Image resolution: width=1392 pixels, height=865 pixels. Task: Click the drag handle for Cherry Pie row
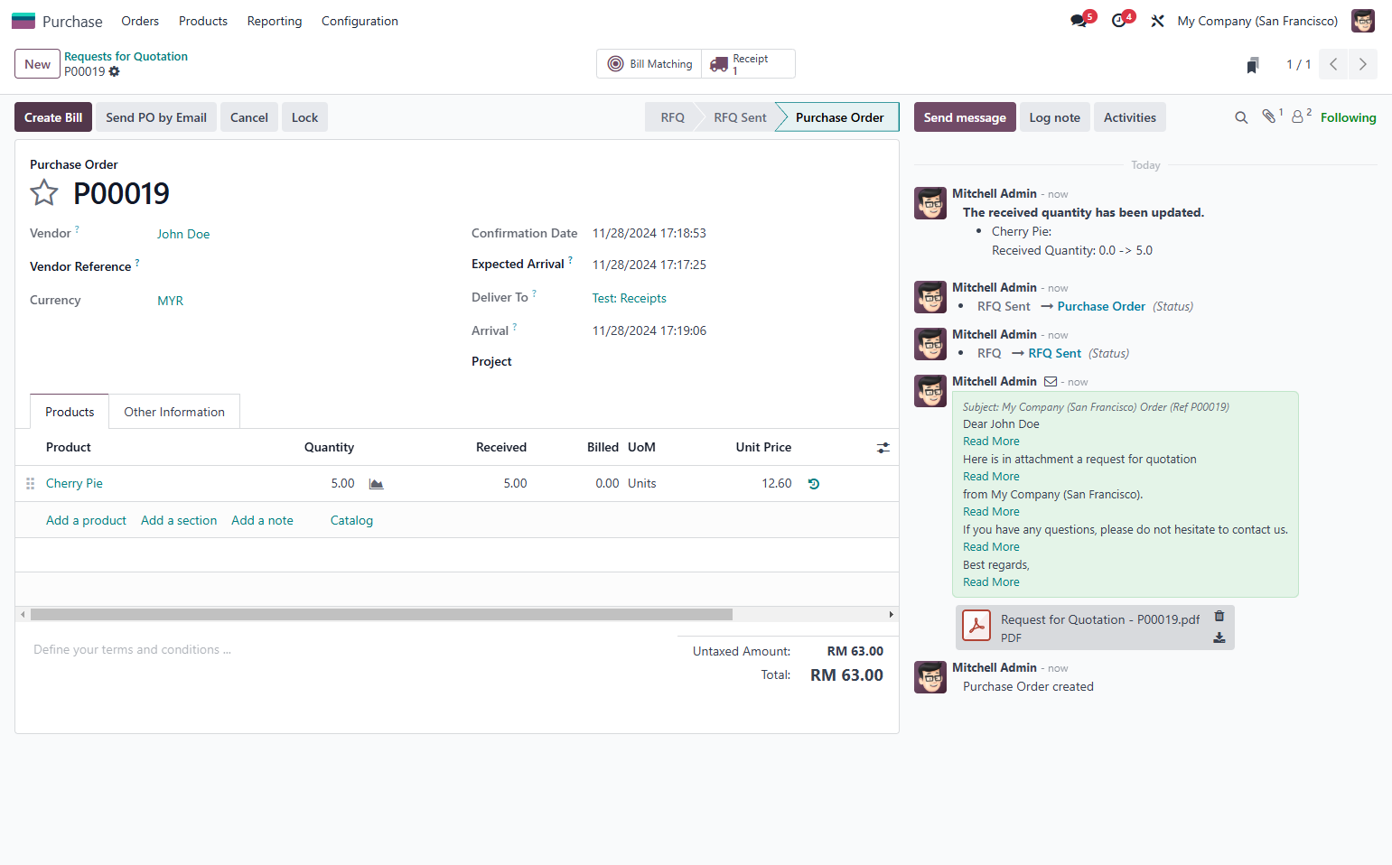31,484
